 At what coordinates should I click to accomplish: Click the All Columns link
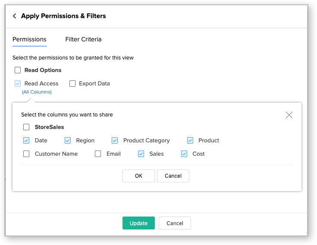point(37,92)
